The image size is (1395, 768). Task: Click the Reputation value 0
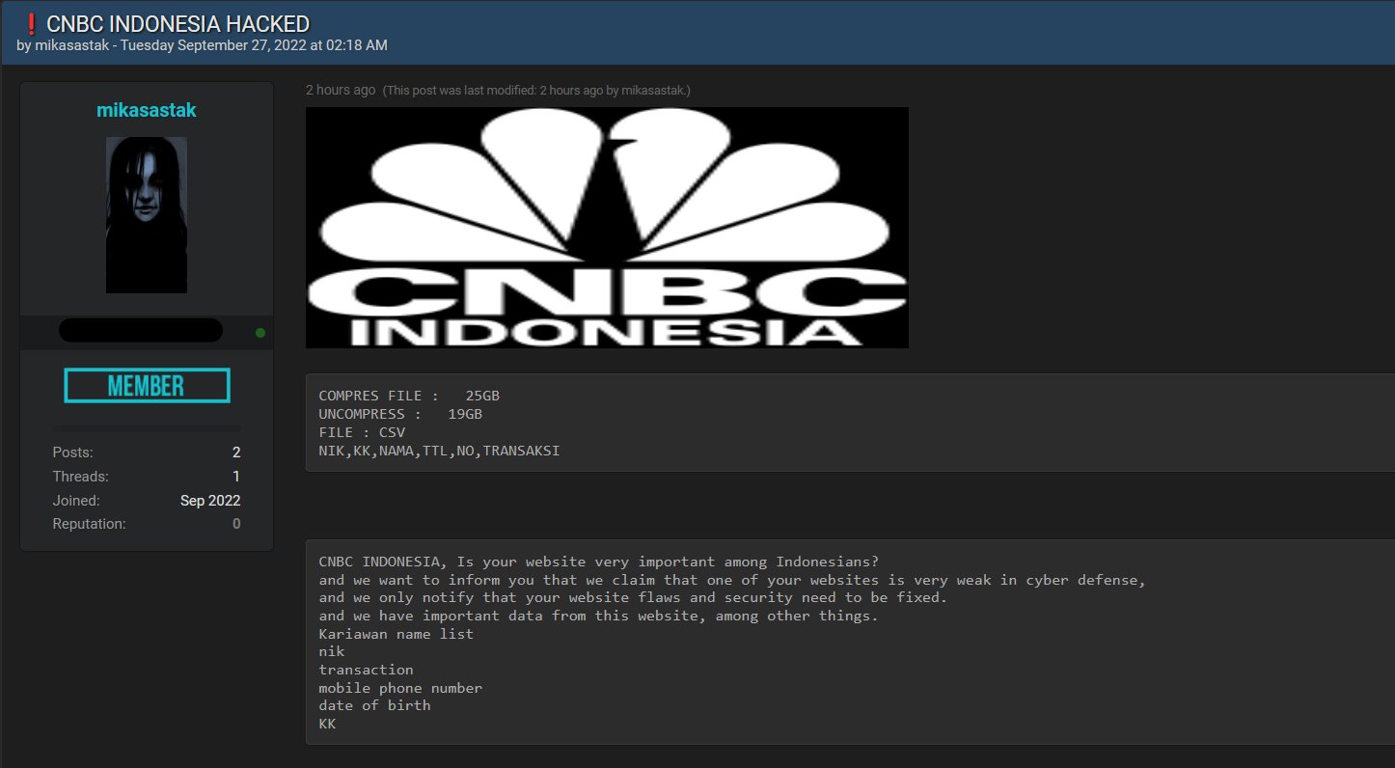pos(236,524)
